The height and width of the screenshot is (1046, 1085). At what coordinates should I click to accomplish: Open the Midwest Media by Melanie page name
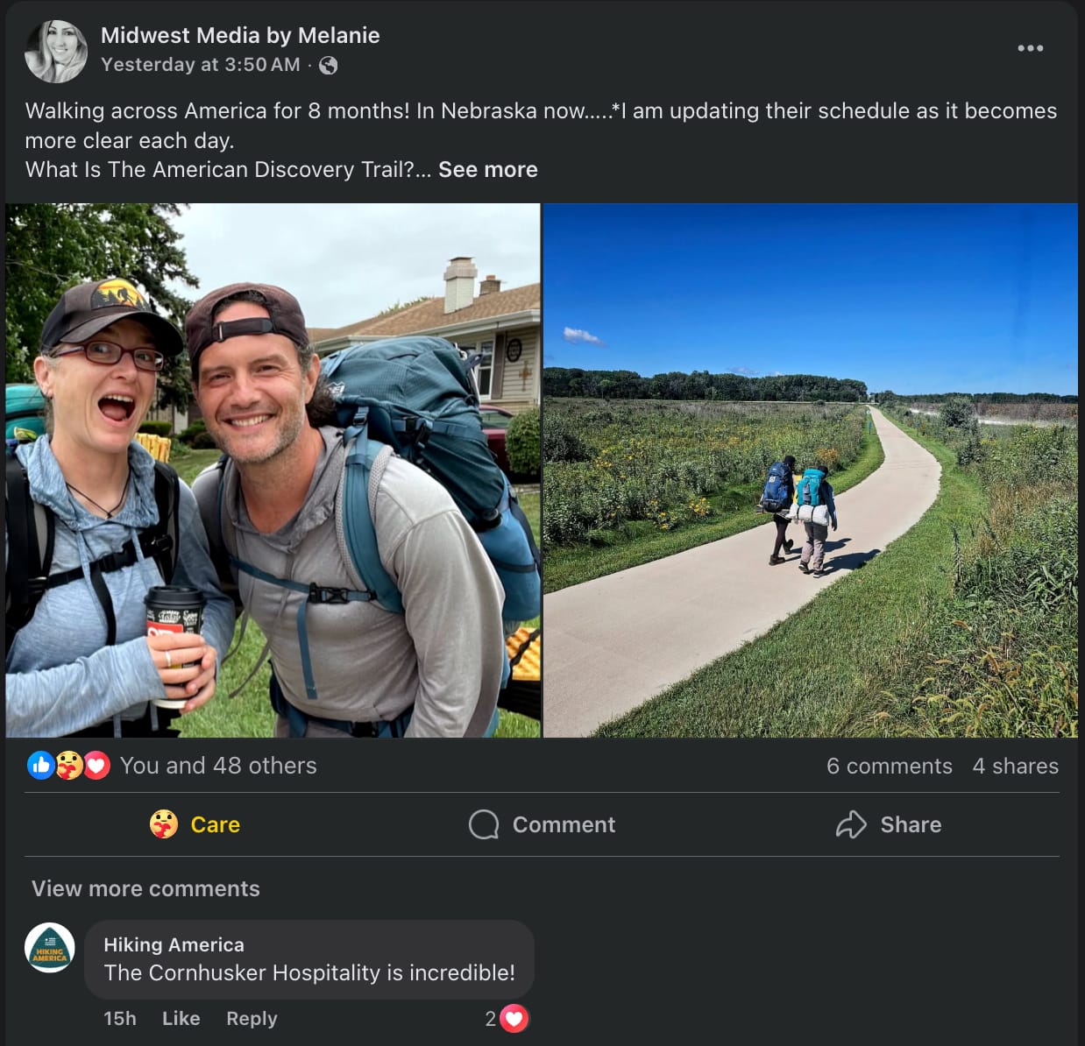(x=240, y=35)
